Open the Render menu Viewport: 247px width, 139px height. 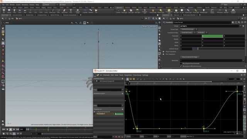coord(12,5)
